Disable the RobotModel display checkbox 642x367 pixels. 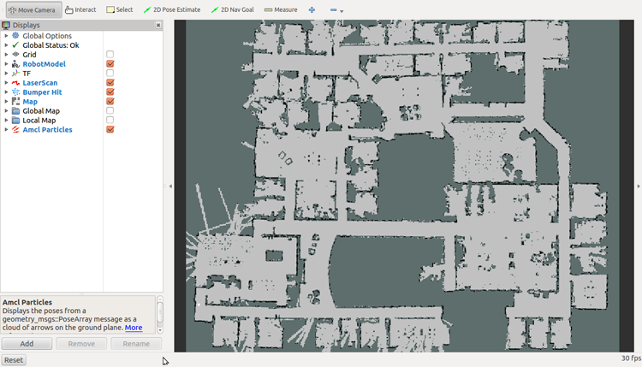point(110,64)
